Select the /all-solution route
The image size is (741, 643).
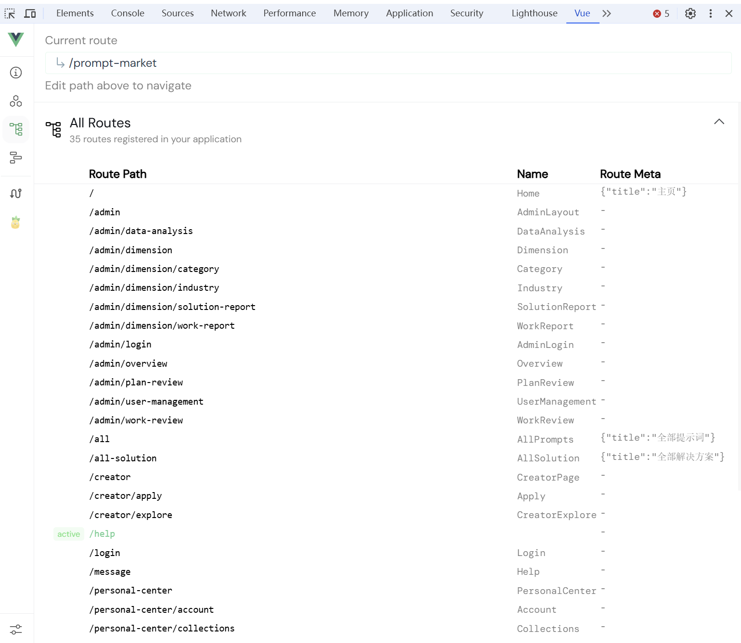coord(123,458)
